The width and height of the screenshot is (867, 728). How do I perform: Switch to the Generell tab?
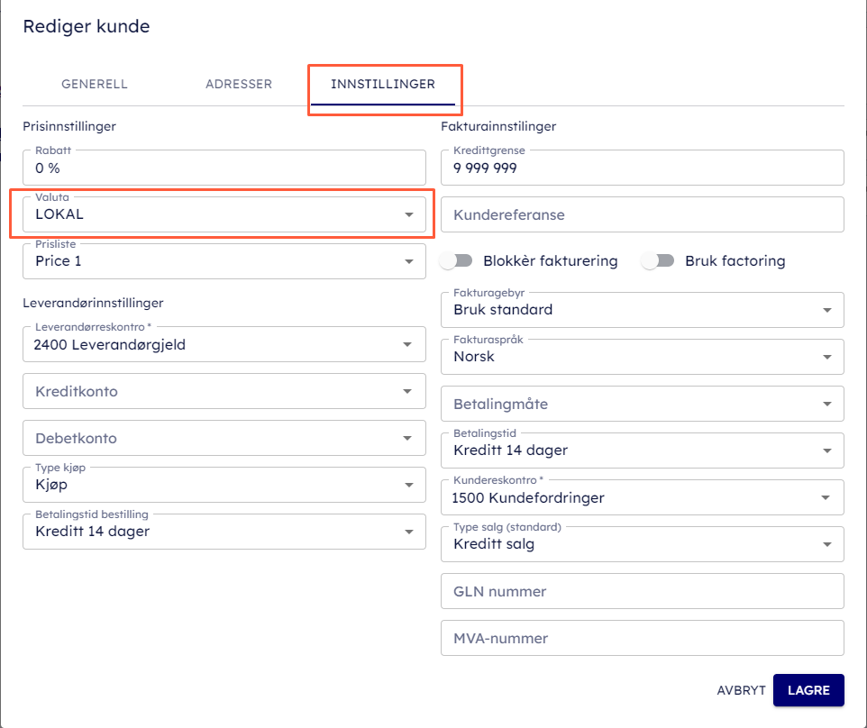tap(95, 85)
